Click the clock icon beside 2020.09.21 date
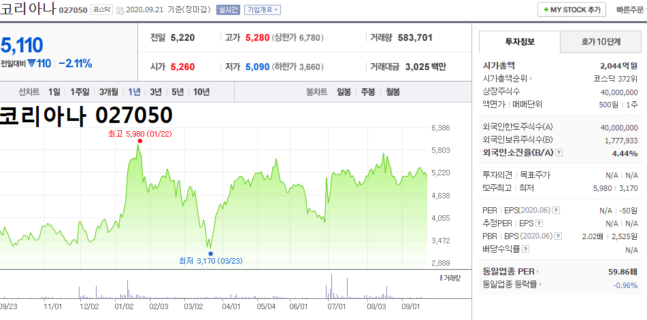This screenshot has width=647, height=320. click(120, 10)
